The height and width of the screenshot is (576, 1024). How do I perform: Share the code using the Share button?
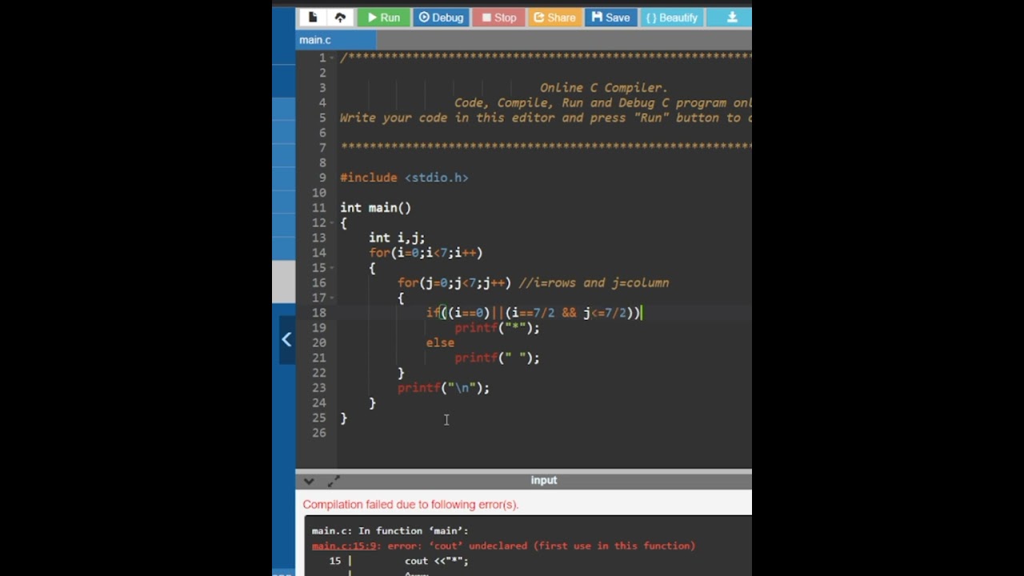pos(554,18)
